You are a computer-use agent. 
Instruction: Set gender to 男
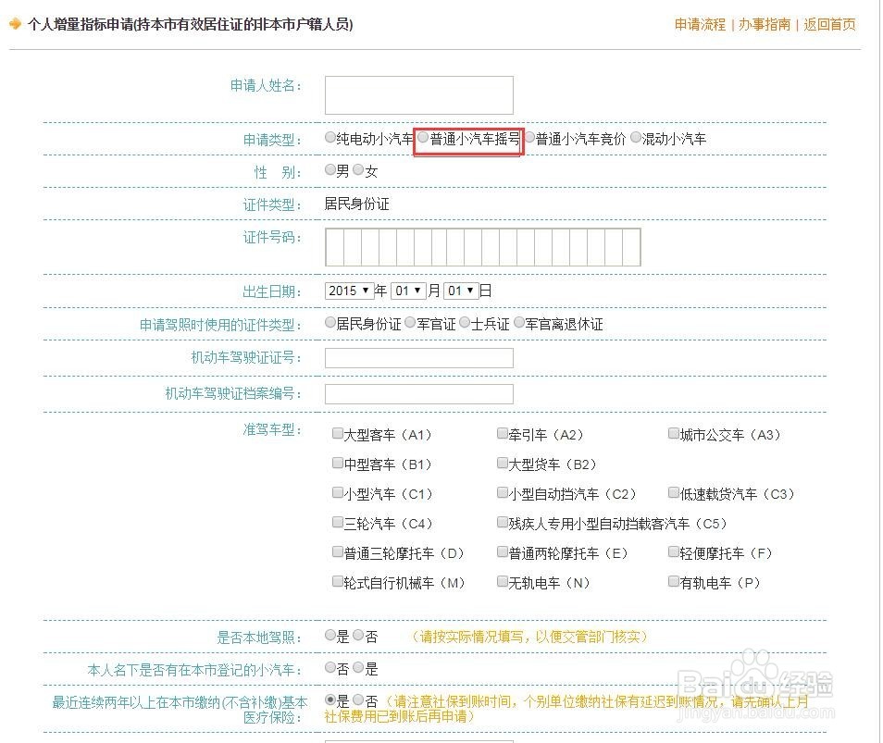click(x=330, y=170)
